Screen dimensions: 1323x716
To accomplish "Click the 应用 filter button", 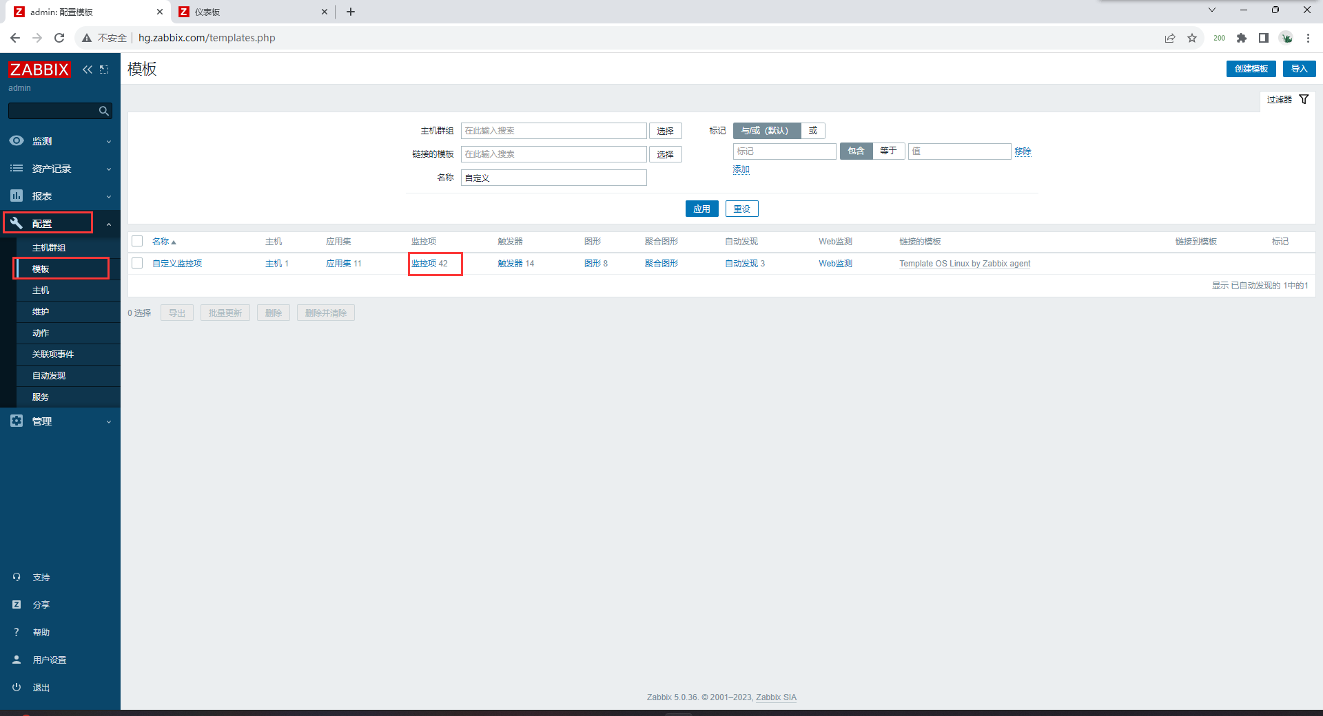I will click(701, 209).
